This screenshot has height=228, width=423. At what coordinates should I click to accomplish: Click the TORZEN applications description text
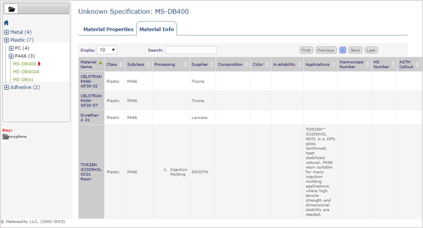(320, 172)
